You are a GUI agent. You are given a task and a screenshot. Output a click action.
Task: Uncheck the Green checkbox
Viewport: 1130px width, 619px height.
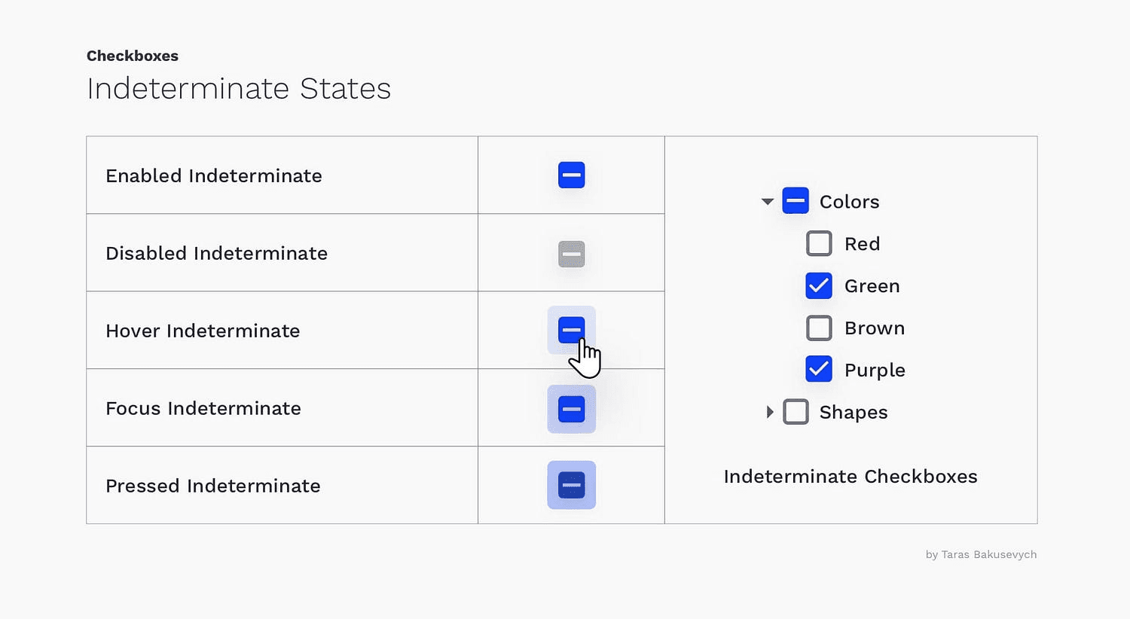(819, 285)
